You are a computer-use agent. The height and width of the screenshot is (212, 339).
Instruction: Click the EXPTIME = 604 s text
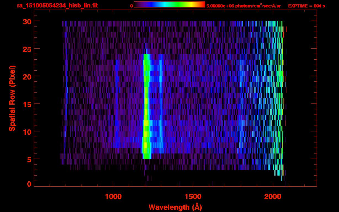click(306, 6)
